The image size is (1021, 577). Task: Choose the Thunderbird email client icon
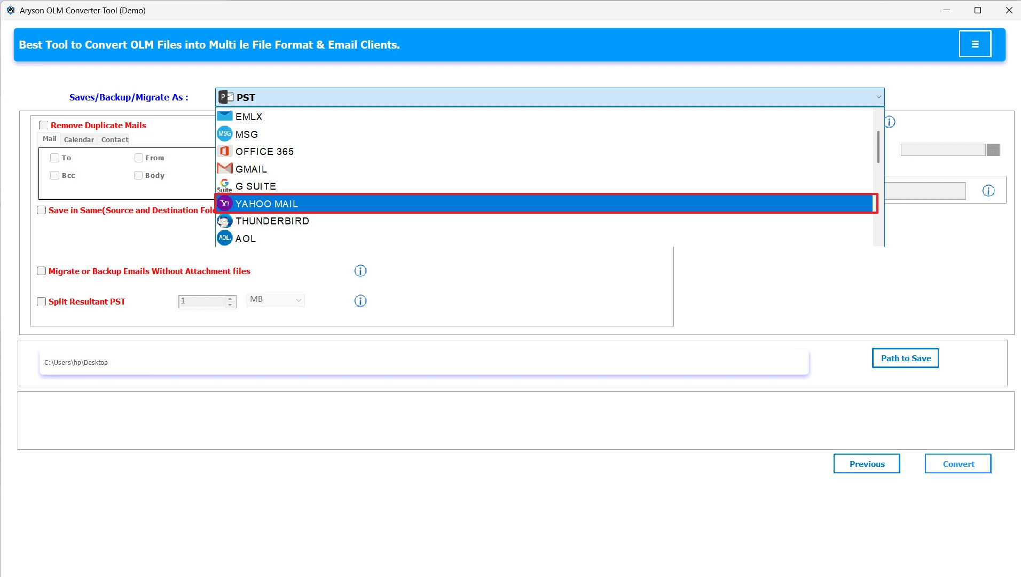(x=224, y=221)
